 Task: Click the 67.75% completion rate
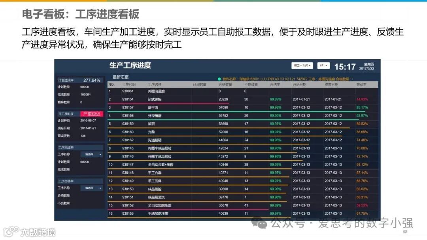[x=362, y=214]
